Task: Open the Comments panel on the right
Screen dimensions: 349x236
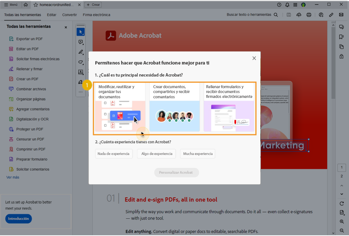Action: pyautogui.click(x=341, y=27)
